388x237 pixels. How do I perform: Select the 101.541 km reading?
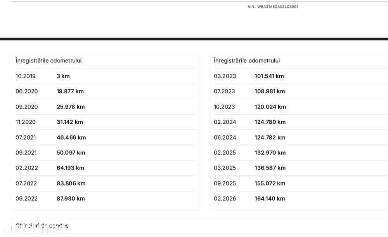[269, 76]
